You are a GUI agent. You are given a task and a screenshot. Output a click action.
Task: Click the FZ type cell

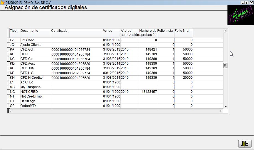pyautogui.click(x=15, y=40)
